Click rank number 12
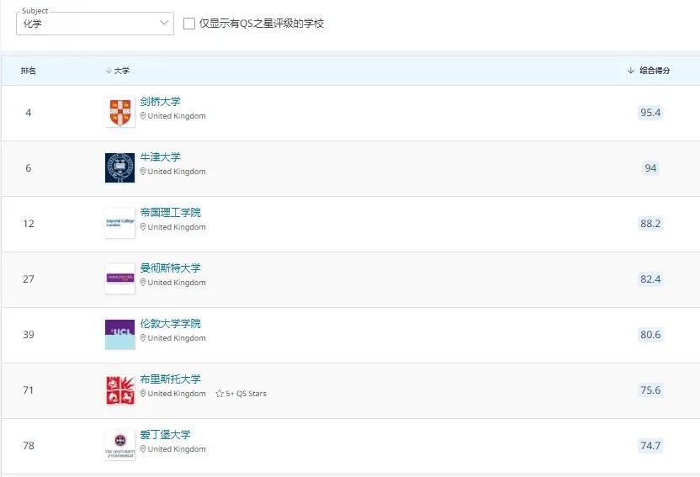The image size is (700, 477). tap(29, 224)
